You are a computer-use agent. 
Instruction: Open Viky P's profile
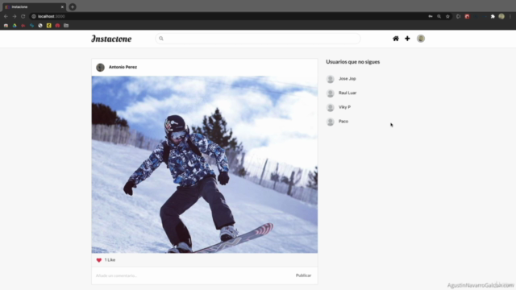[x=344, y=107]
